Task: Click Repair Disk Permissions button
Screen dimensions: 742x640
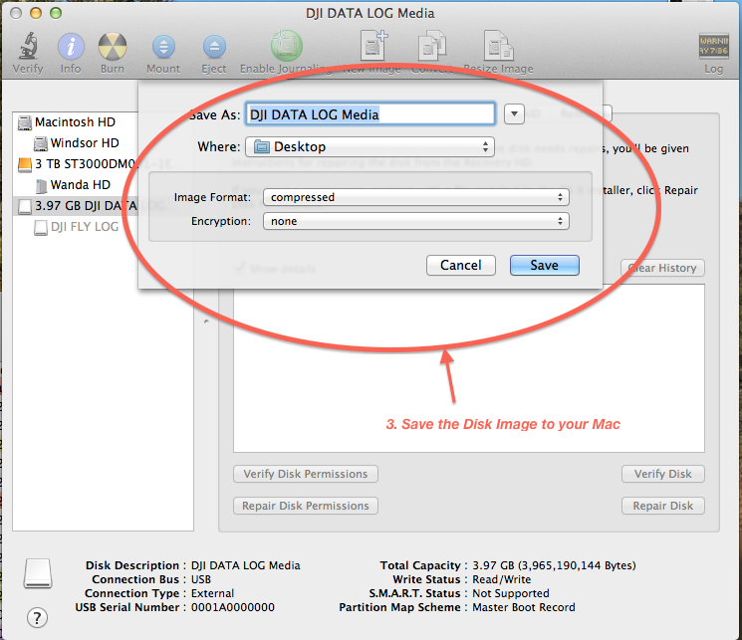Action: [x=305, y=506]
